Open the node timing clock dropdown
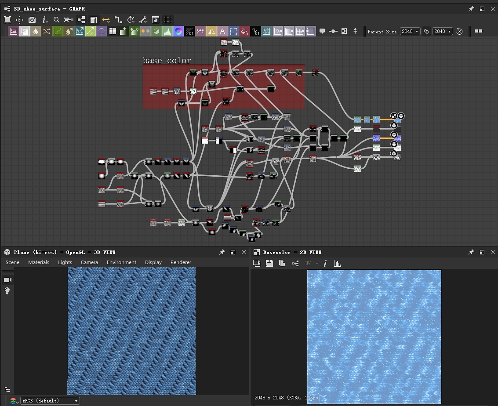The width and height of the screenshot is (498, 406). pyautogui.click(x=131, y=20)
